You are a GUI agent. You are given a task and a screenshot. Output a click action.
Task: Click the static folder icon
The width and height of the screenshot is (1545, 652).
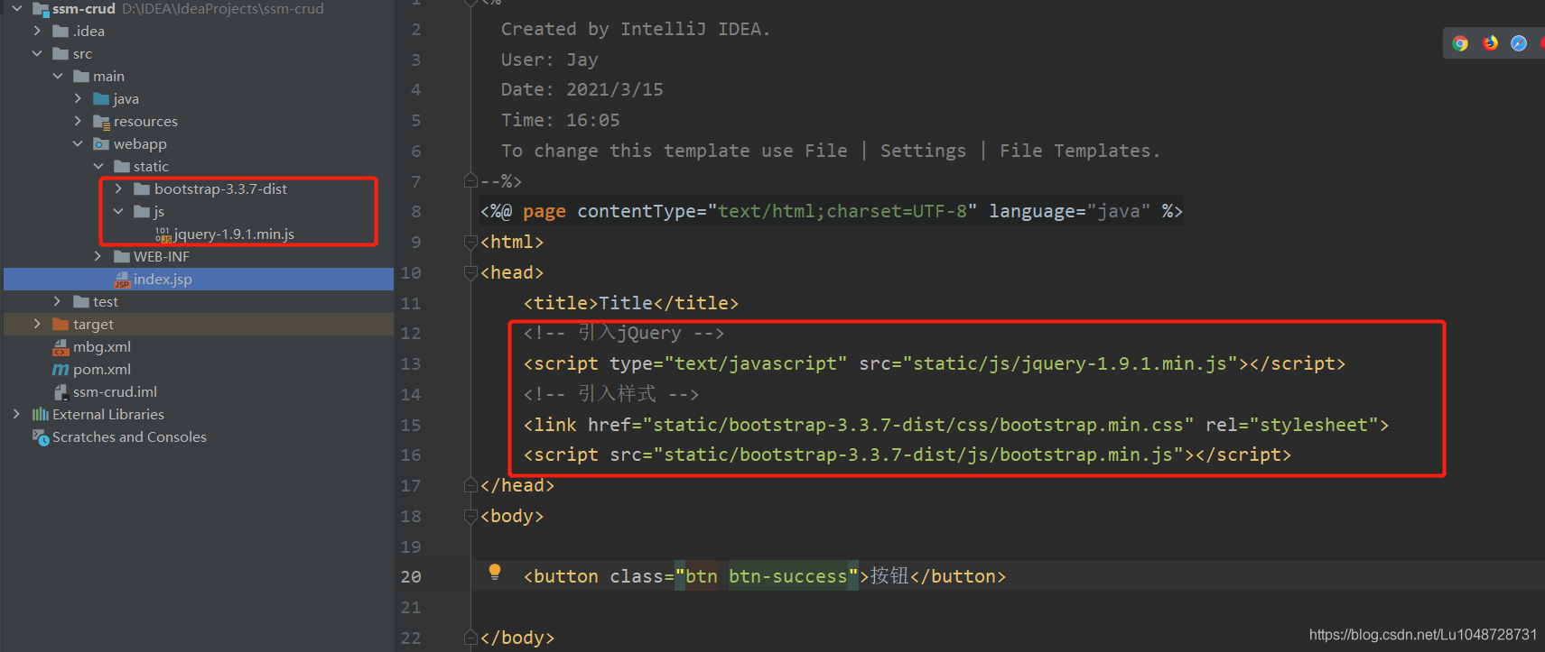[122, 167]
